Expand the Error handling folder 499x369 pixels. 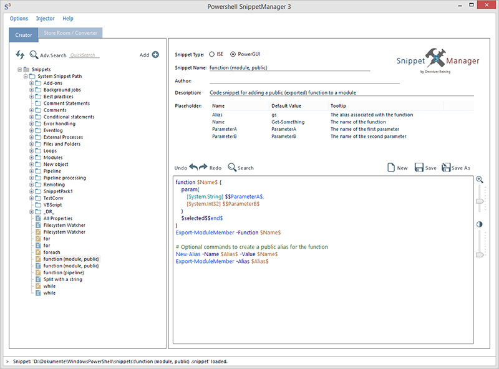coord(32,124)
